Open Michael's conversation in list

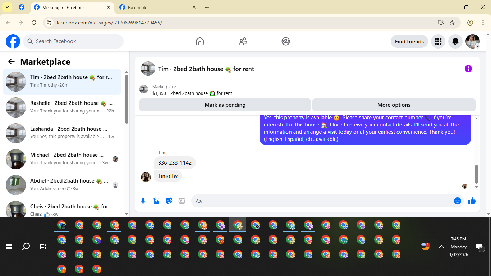point(62,159)
